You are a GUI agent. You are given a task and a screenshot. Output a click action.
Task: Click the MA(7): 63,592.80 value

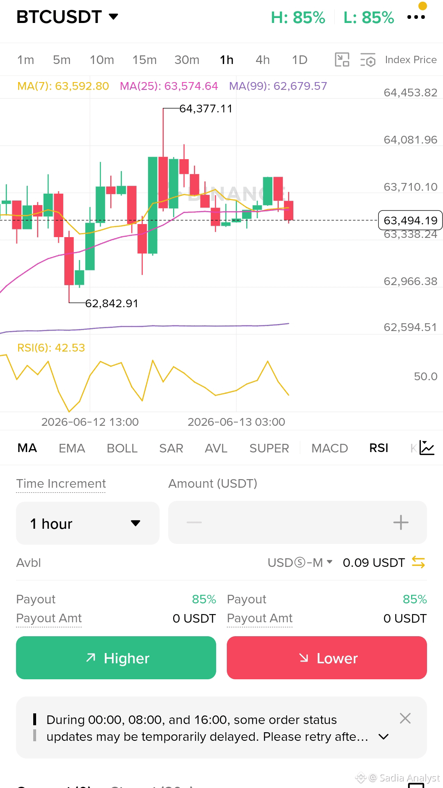63,86
